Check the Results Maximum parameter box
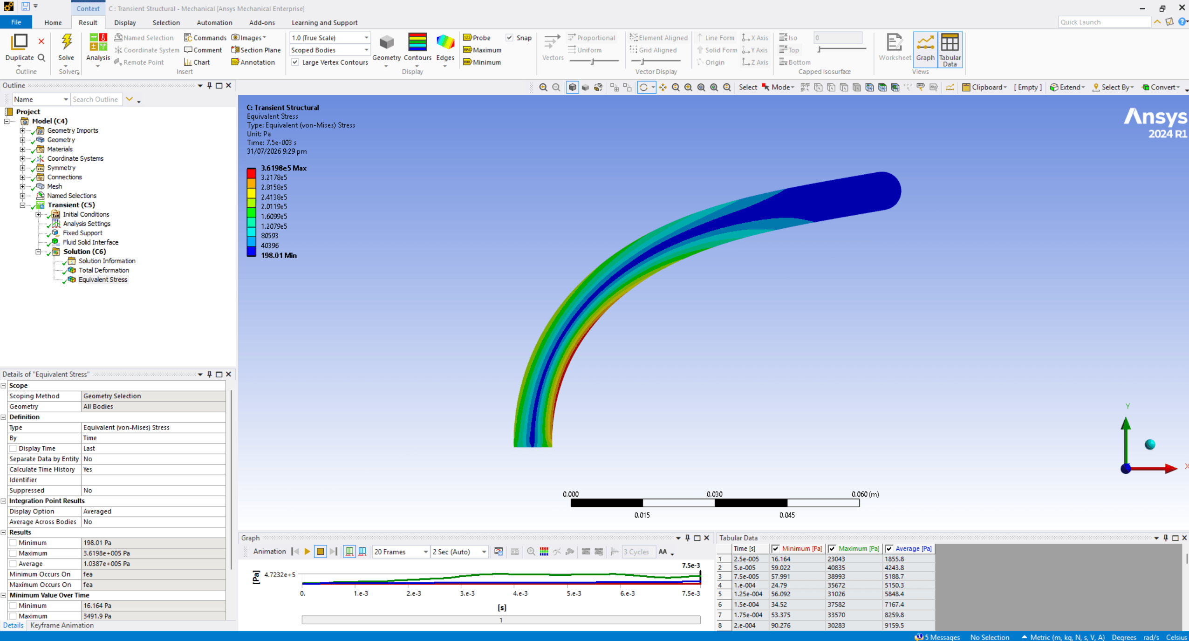The image size is (1189, 641). 13,553
